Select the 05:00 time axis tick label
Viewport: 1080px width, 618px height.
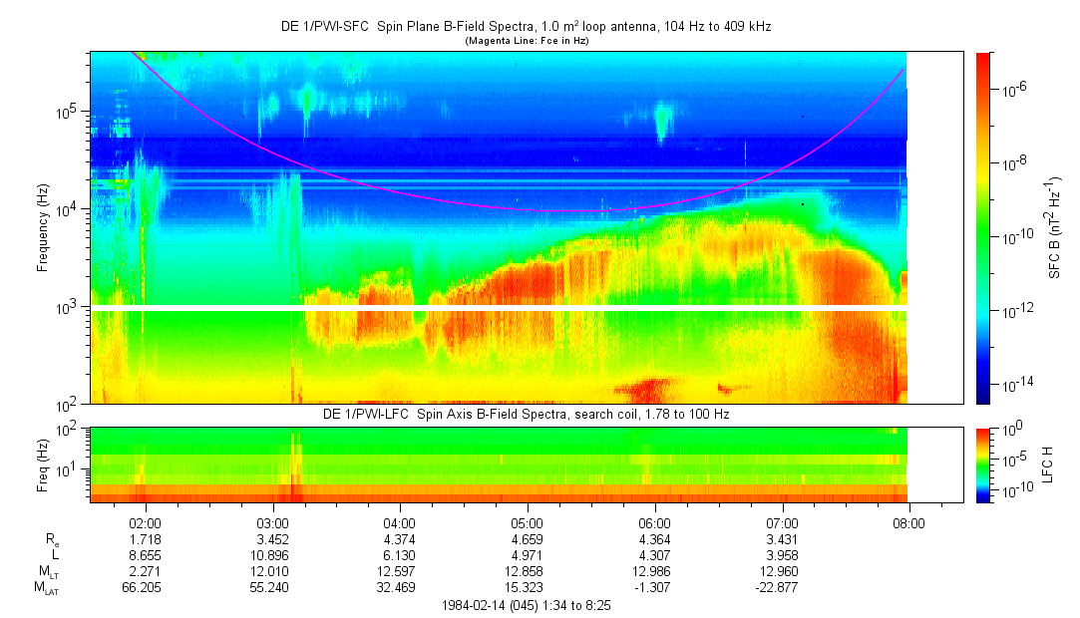pyautogui.click(x=527, y=521)
